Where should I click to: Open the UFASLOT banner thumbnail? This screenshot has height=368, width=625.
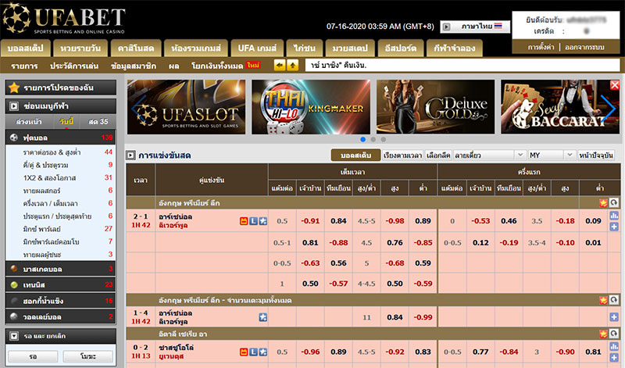(187, 107)
